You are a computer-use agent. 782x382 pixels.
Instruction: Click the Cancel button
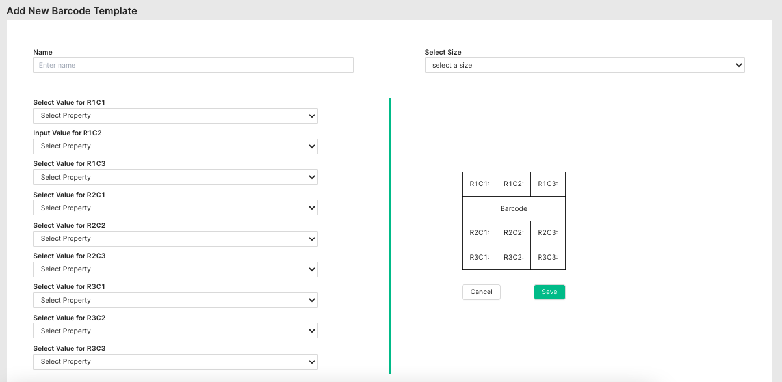pyautogui.click(x=481, y=292)
